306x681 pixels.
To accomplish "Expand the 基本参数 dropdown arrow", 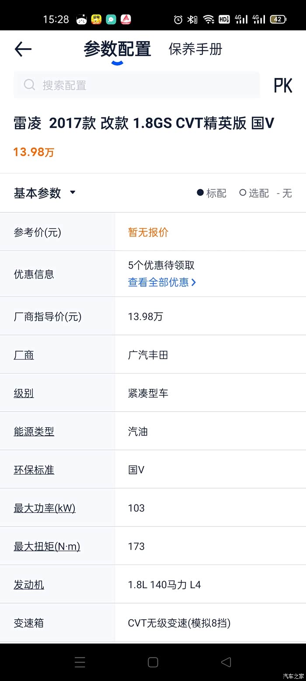I will coord(73,192).
